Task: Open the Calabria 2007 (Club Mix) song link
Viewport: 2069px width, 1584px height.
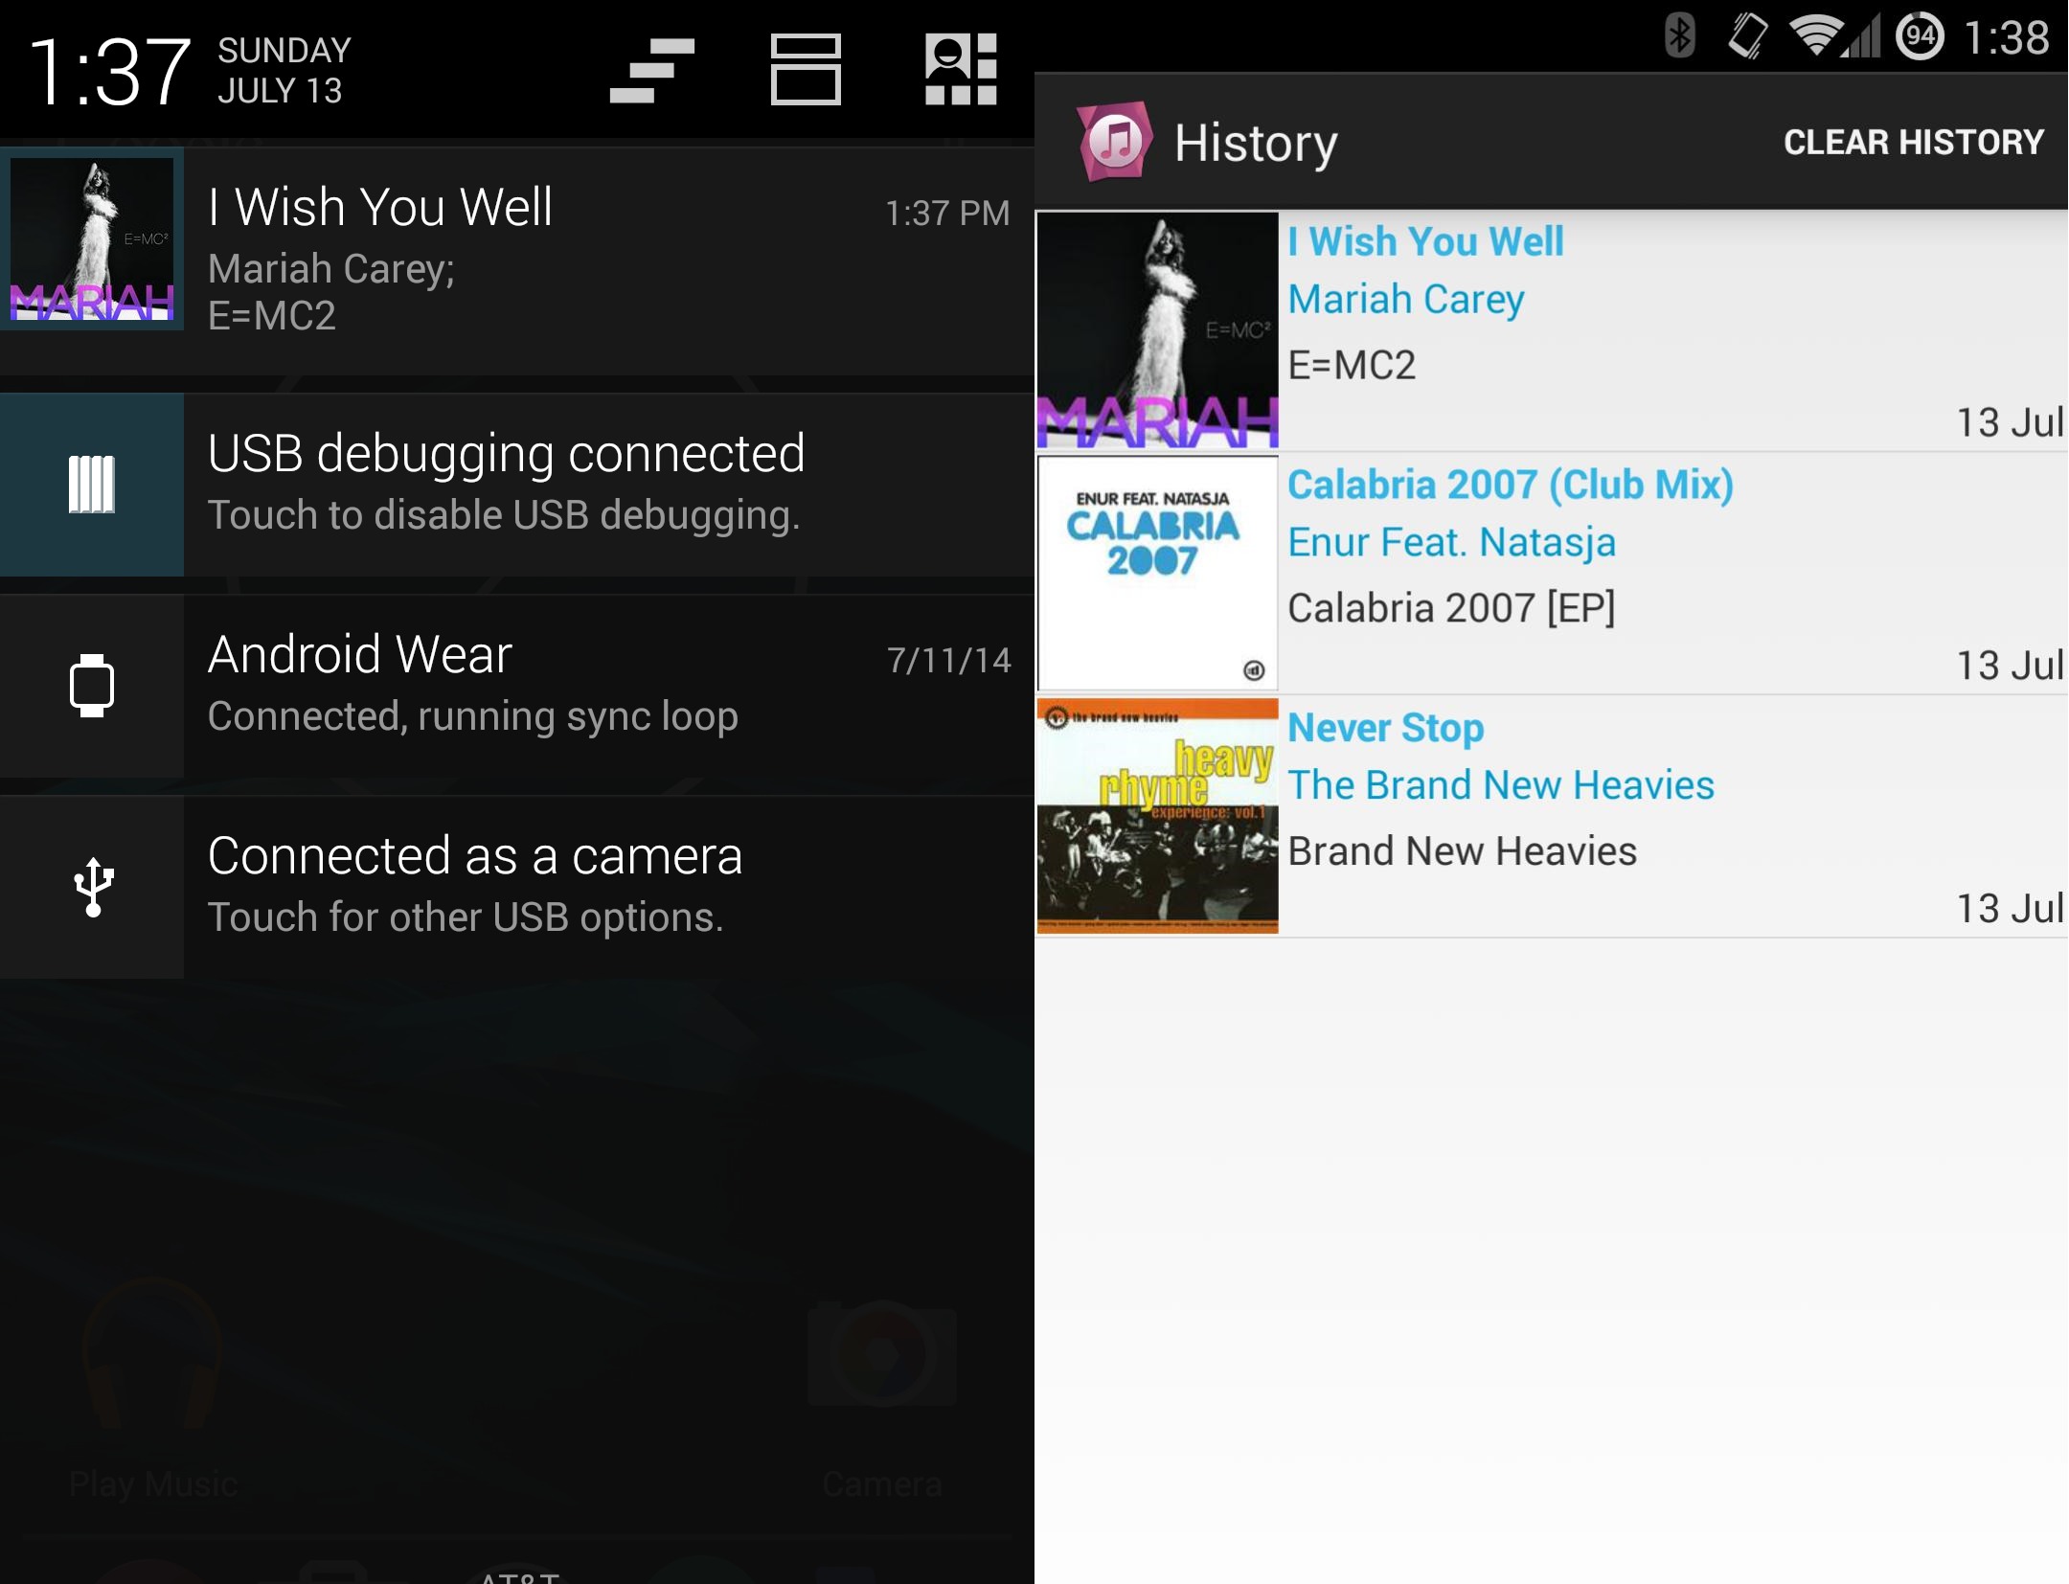Action: click(1510, 485)
